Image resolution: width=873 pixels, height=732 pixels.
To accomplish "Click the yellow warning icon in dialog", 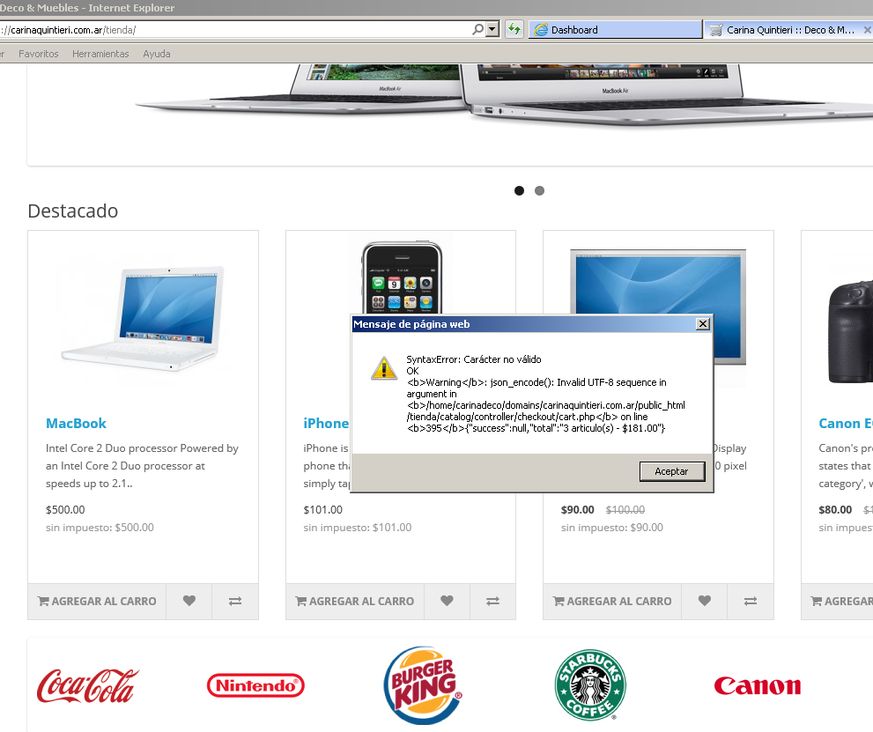I will (384, 368).
